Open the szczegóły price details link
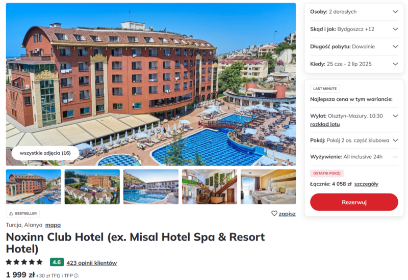This screenshot has height=280, width=408. coord(366,184)
